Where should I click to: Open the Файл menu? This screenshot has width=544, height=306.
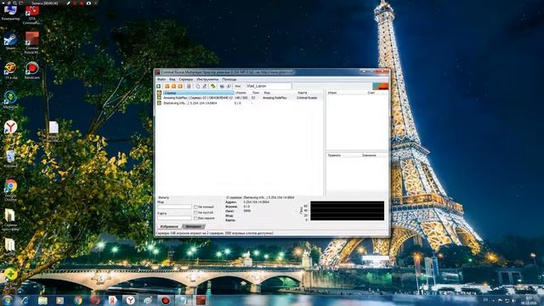(161, 79)
